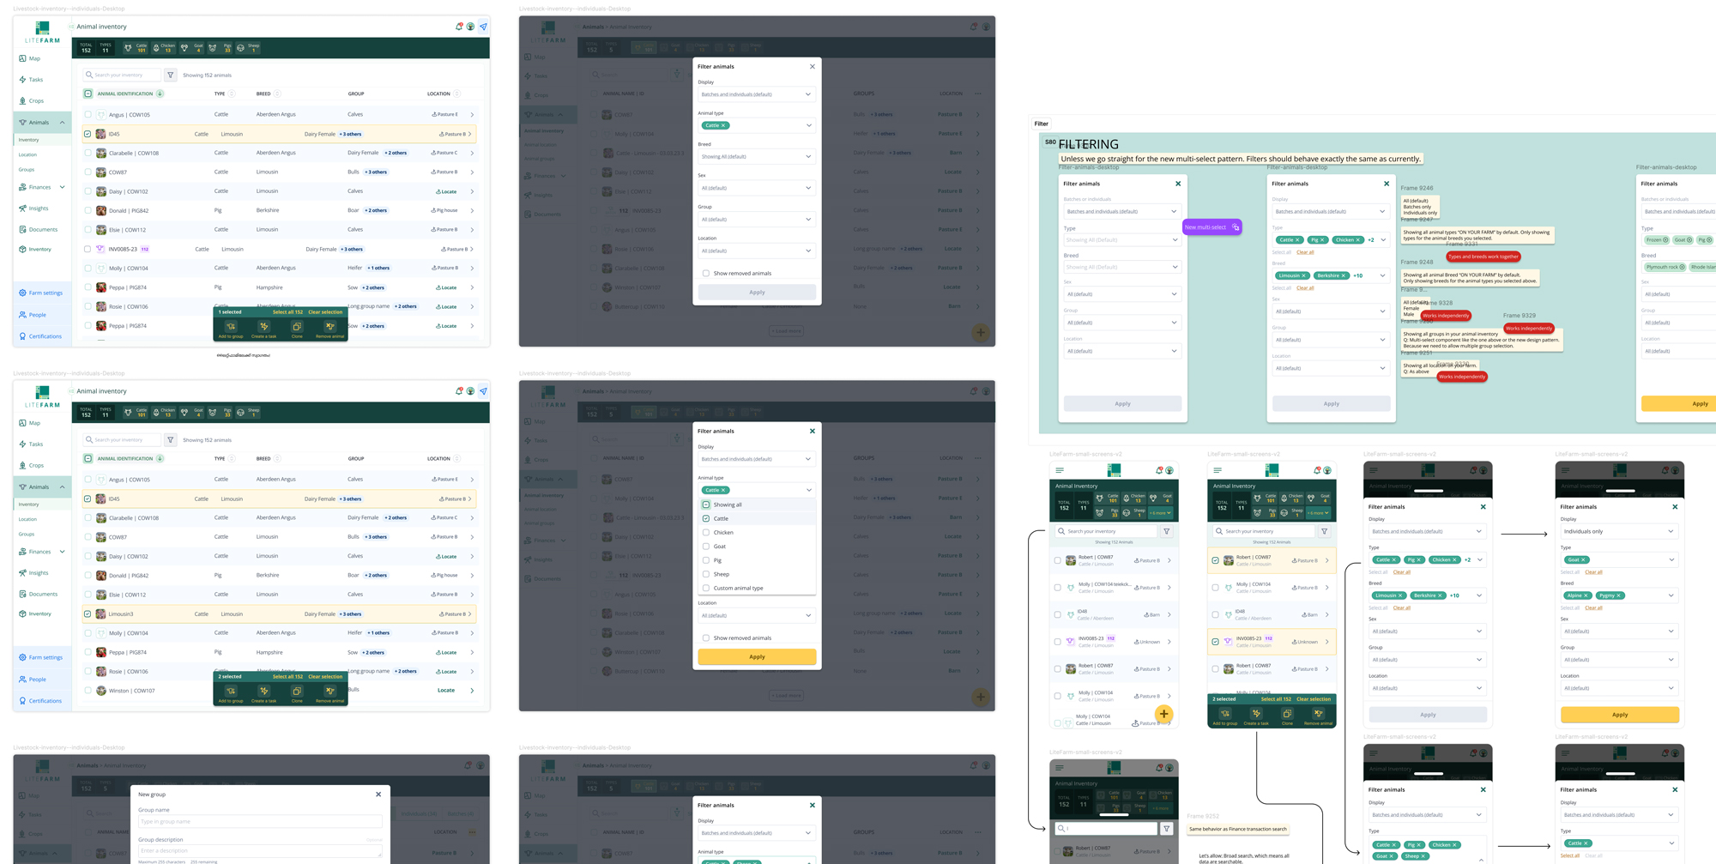The width and height of the screenshot is (1716, 864).
Task: Tick Angus | COW105 checkbox in '1 selected' frame
Action: pos(88,114)
